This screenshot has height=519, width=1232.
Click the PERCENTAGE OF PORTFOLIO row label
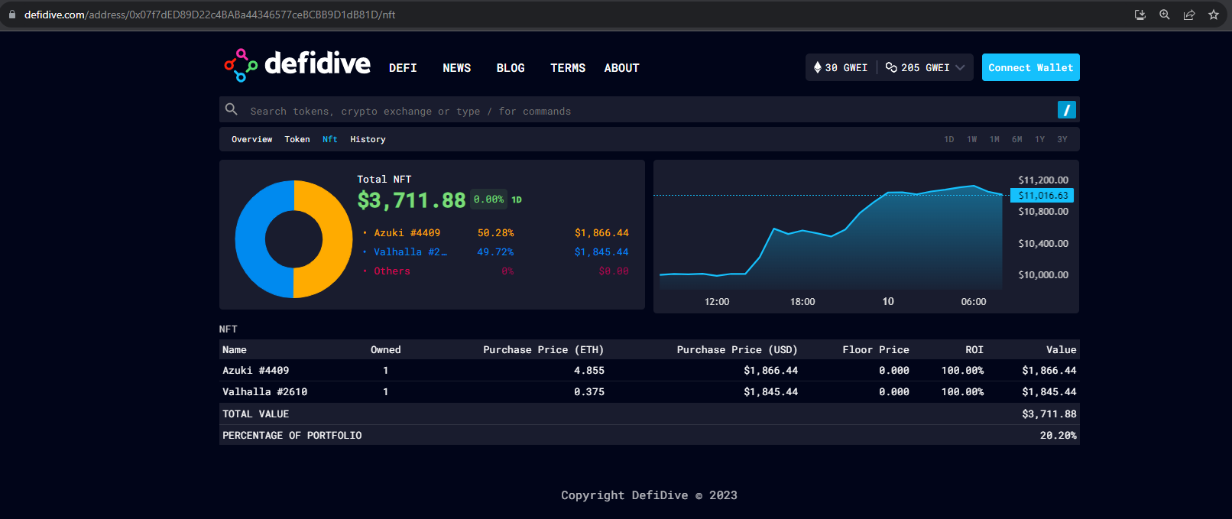(x=292, y=436)
